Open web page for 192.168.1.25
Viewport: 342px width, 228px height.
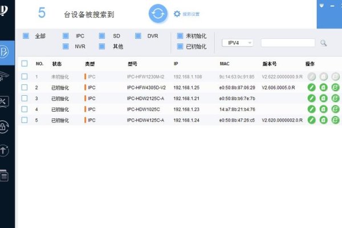[x=336, y=87]
